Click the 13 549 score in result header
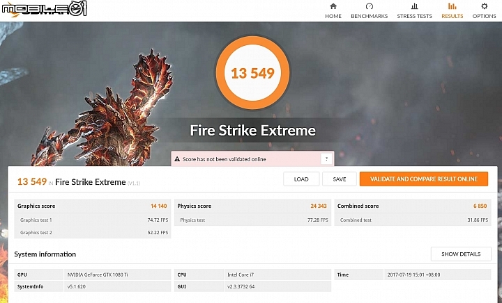This screenshot has width=502, height=303. [x=32, y=181]
